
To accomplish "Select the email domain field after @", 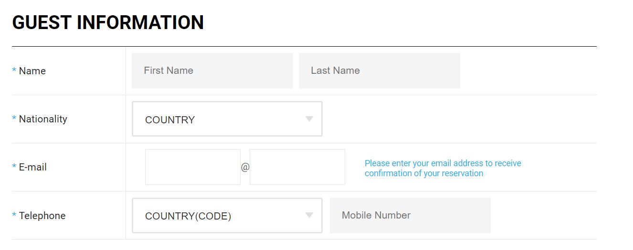I will click(297, 167).
